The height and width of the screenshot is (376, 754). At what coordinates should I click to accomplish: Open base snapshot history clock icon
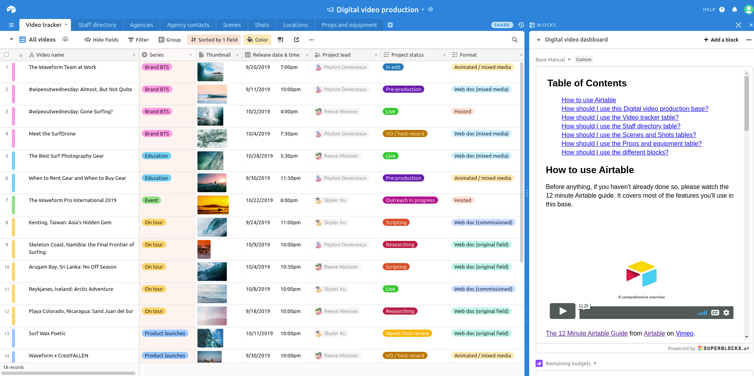(x=521, y=25)
